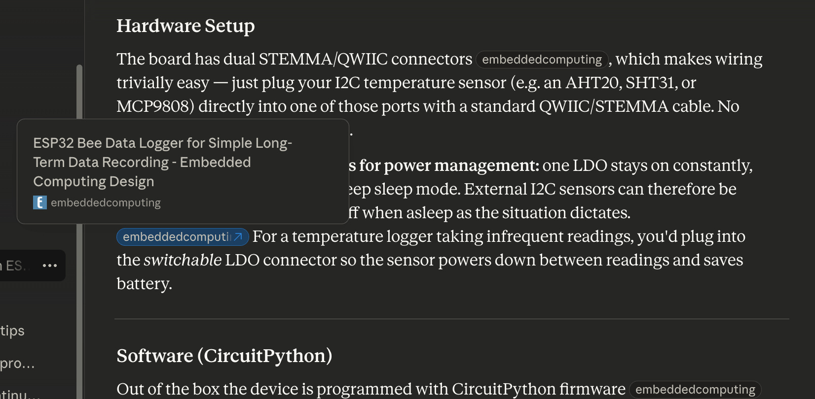The width and height of the screenshot is (815, 399).
Task: Open the sidebar conversation ending in 'pro…'
Action: click(x=17, y=364)
